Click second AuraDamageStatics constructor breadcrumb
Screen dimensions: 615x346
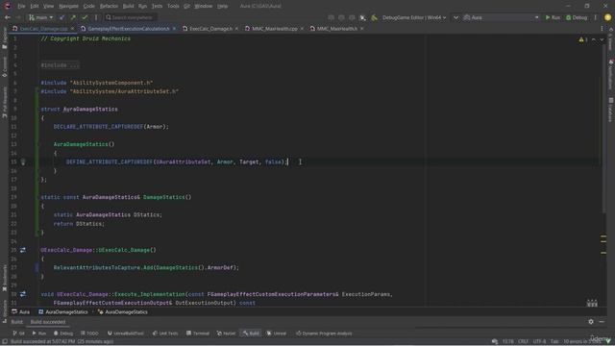tap(122, 312)
